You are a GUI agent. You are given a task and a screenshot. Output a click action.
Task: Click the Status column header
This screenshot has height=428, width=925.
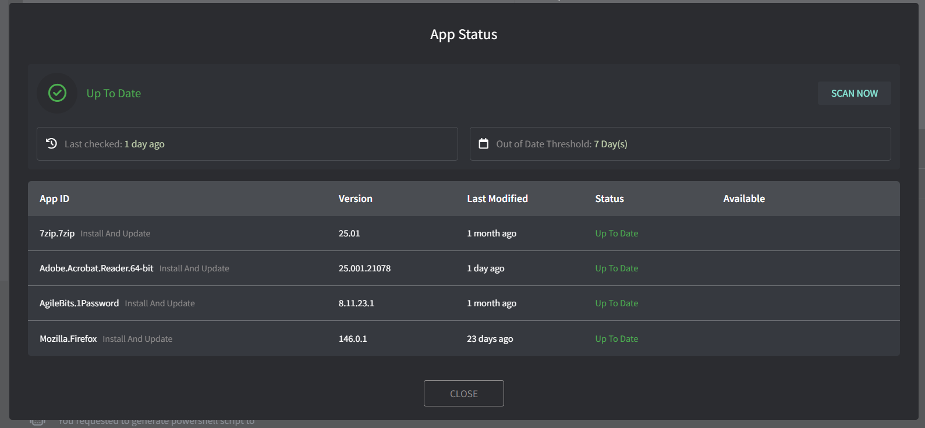[x=609, y=199]
